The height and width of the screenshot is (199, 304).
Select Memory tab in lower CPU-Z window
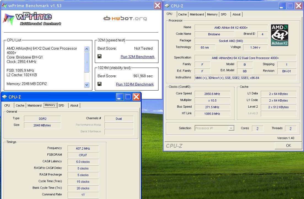[x=50, y=105]
